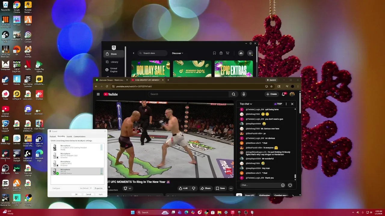Open Steam desktop shortcut
This screenshot has width=385, height=216.
(x=5, y=80)
